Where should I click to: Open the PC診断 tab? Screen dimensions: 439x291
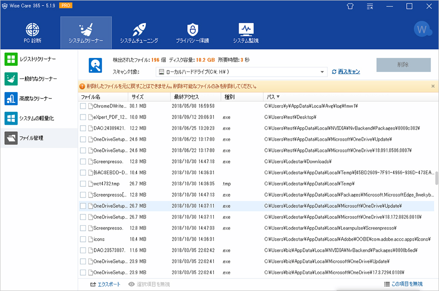point(33,33)
